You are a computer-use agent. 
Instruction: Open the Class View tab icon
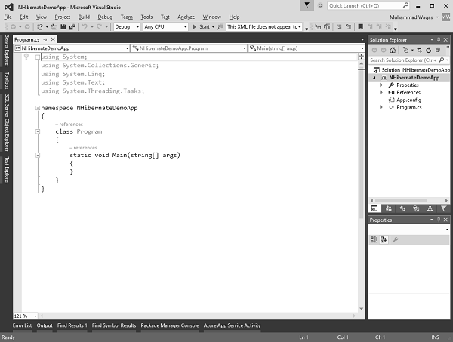[x=402, y=208]
